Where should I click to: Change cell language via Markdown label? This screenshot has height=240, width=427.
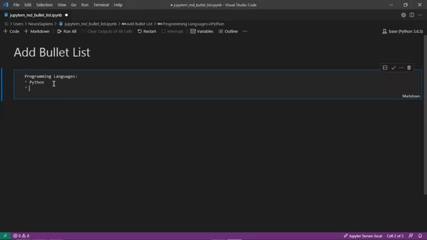[x=411, y=96]
